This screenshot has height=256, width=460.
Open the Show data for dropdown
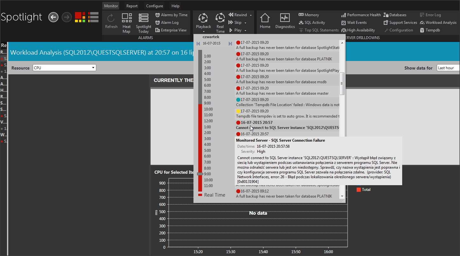click(x=448, y=68)
